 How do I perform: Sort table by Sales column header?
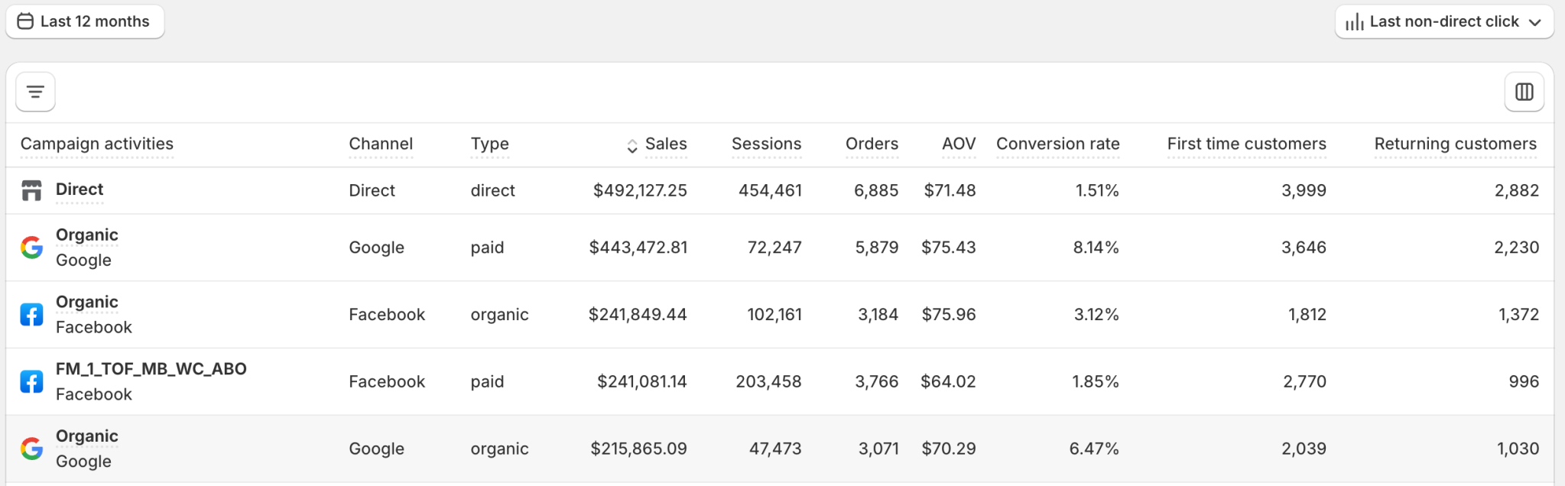coord(665,144)
